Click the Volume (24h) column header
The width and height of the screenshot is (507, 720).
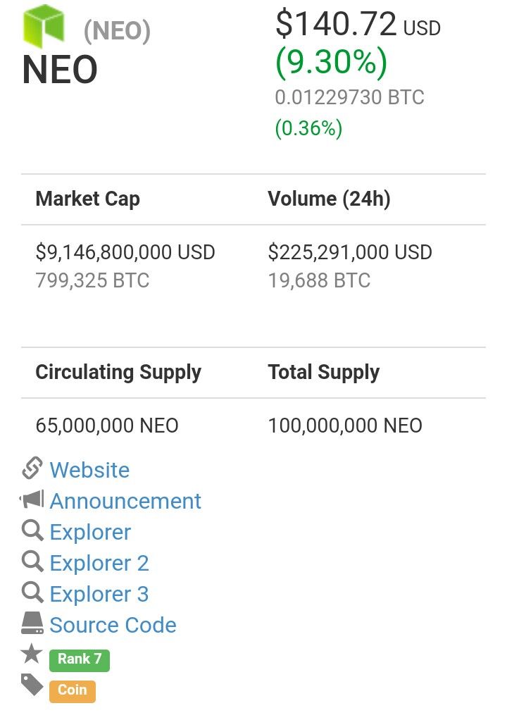coord(330,199)
